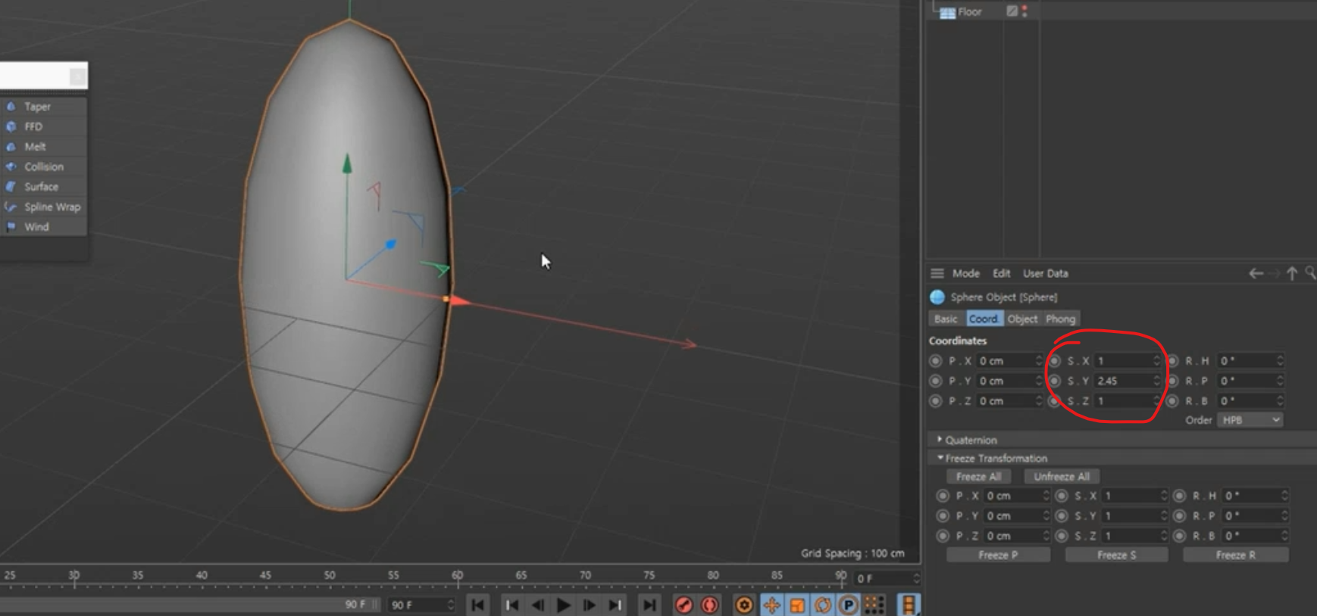Click the 90 F end-frame stepper arrows

450,605
